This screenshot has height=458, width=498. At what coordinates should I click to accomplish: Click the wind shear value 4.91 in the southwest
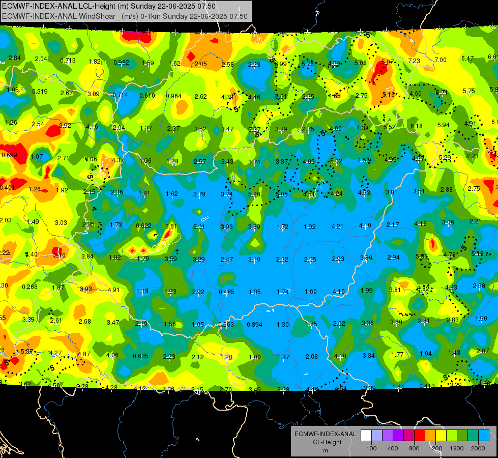tap(113, 290)
